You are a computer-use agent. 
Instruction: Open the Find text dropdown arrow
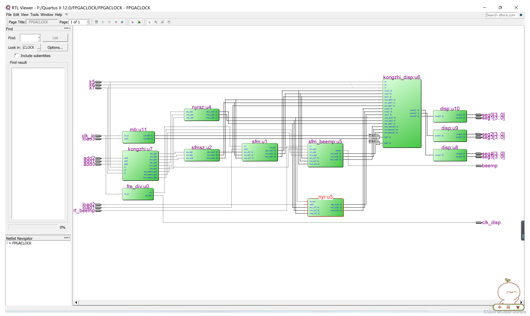click(x=39, y=38)
